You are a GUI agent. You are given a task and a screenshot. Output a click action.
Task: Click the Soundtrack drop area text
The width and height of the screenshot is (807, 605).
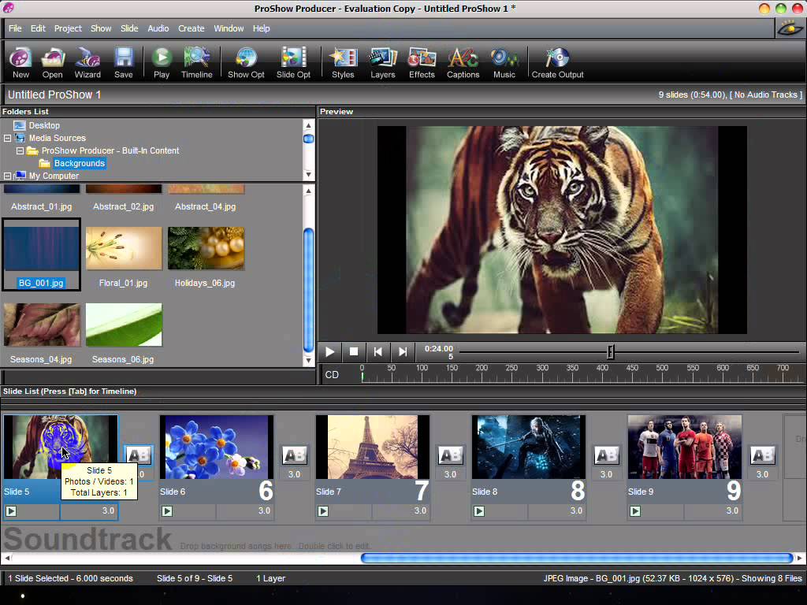pos(275,546)
